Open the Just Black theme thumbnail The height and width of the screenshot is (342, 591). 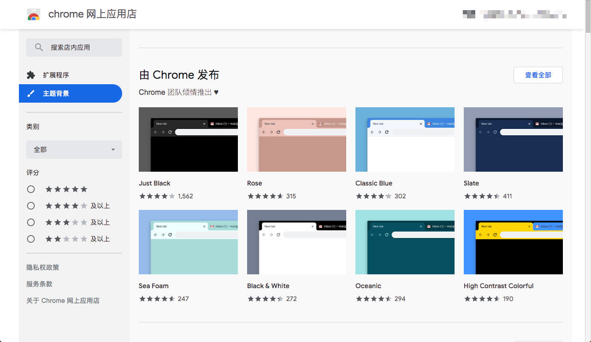coord(188,139)
